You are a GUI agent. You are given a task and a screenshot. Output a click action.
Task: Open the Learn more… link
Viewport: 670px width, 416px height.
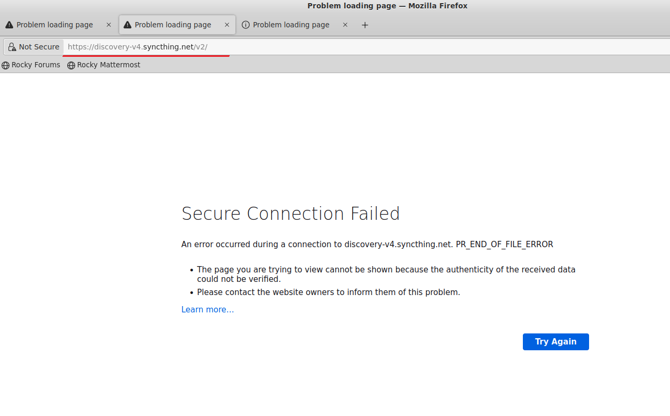[x=208, y=309]
